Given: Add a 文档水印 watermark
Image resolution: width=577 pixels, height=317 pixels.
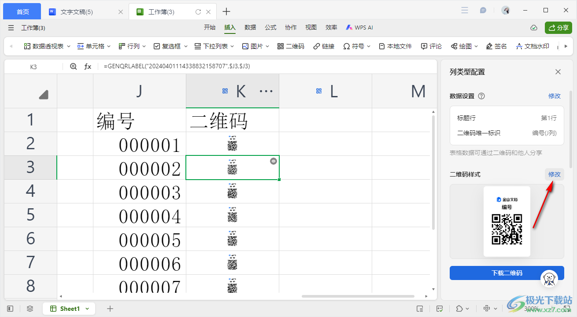Looking at the screenshot, I should (x=533, y=46).
